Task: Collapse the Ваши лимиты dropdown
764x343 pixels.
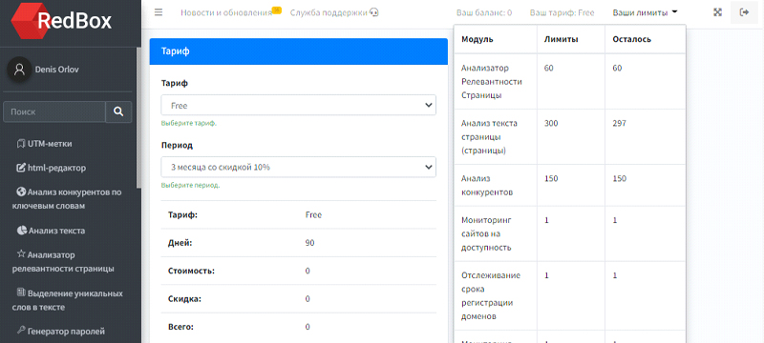Action: pyautogui.click(x=646, y=12)
